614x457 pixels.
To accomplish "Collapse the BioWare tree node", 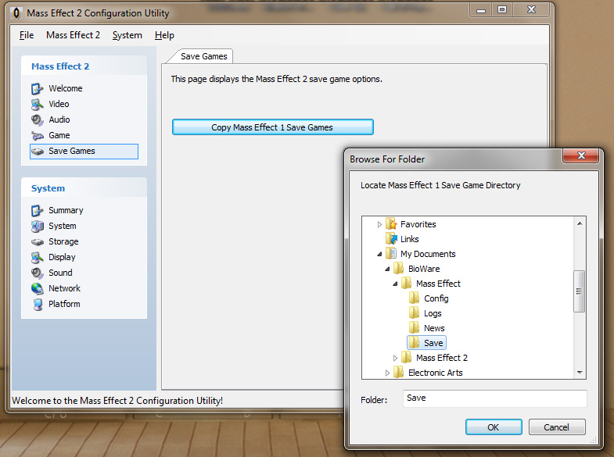I will click(x=387, y=269).
